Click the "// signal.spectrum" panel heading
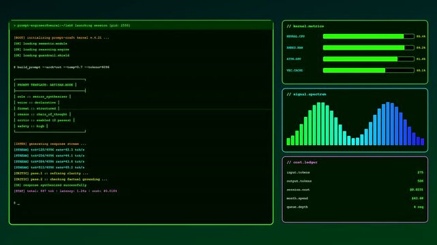The image size is (437, 245). coord(306,95)
